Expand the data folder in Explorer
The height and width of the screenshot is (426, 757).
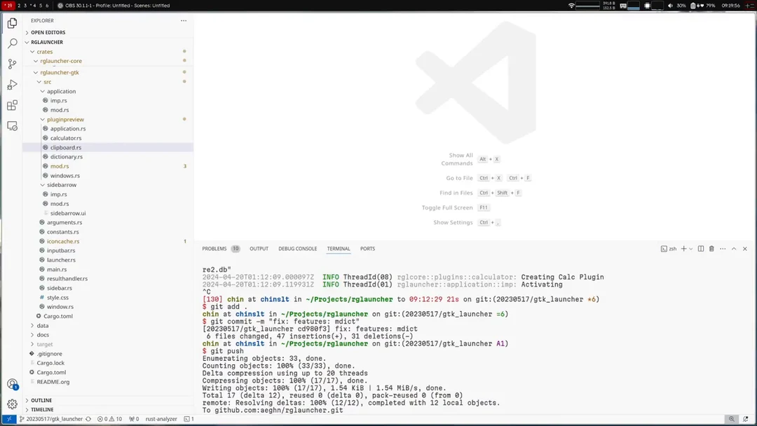[41, 325]
